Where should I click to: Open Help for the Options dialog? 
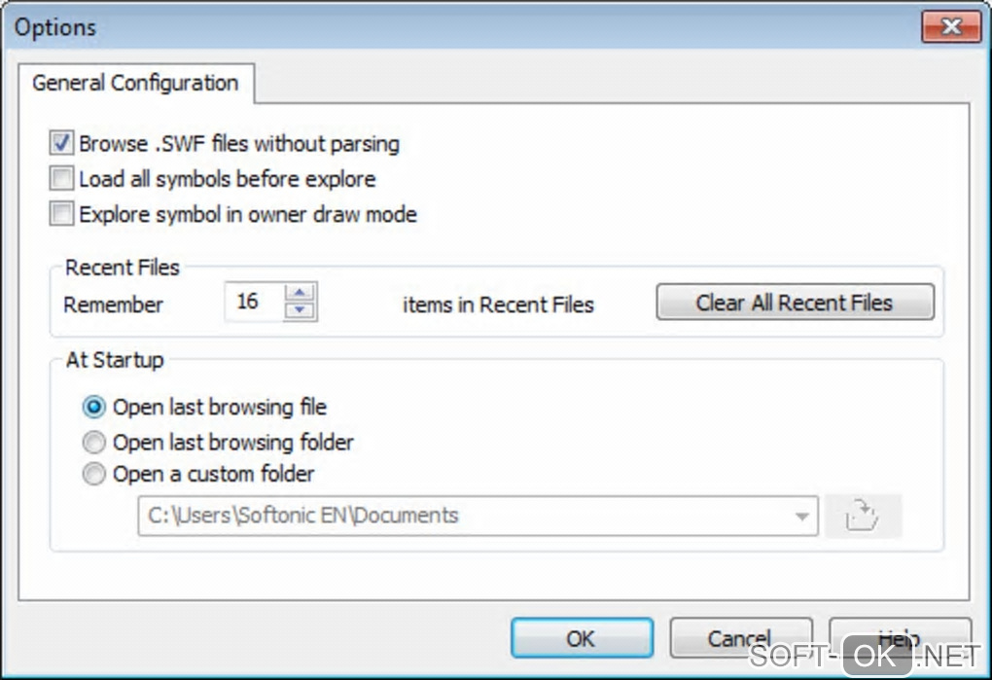pyautogui.click(x=899, y=638)
